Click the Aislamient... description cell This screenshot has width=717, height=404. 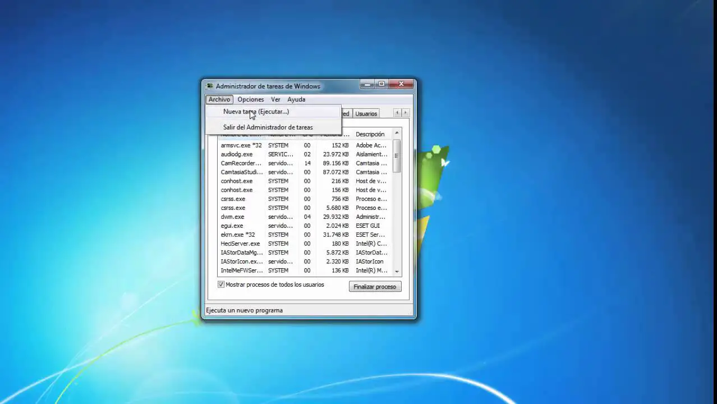(x=371, y=154)
